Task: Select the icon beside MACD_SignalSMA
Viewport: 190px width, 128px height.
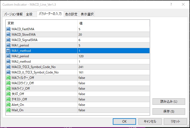Action: click(x=8, y=40)
